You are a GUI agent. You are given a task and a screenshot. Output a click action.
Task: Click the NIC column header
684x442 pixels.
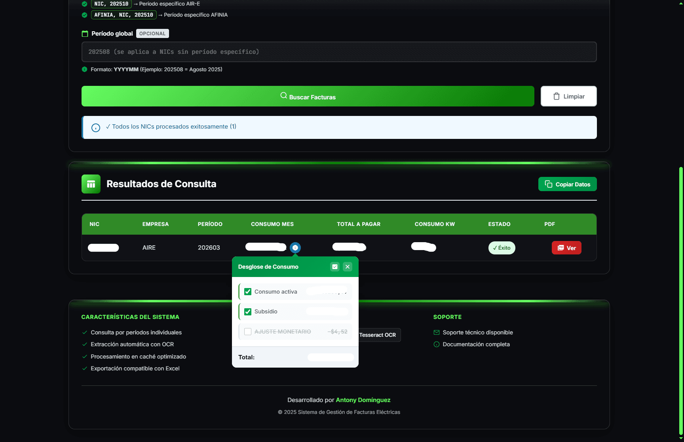(95, 224)
